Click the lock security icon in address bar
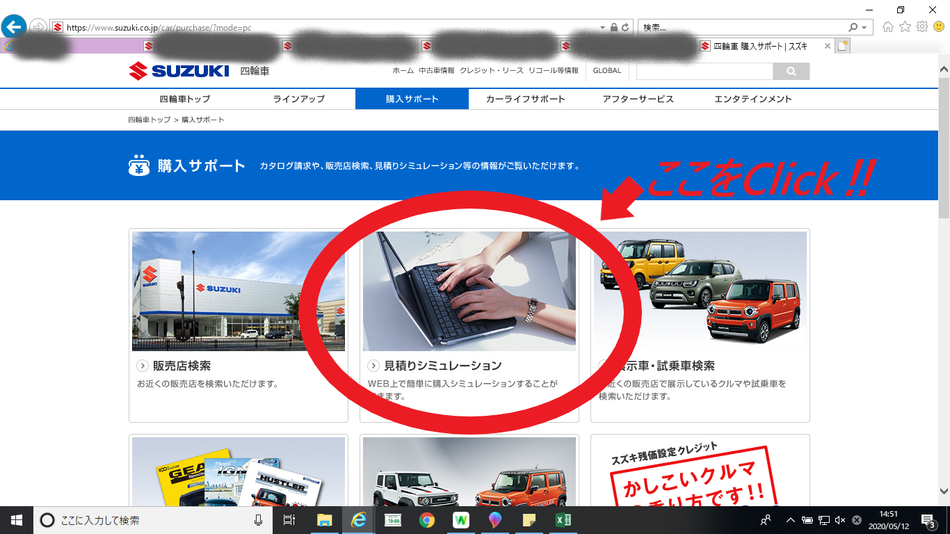Screen dimensions: 950x534 [x=613, y=28]
